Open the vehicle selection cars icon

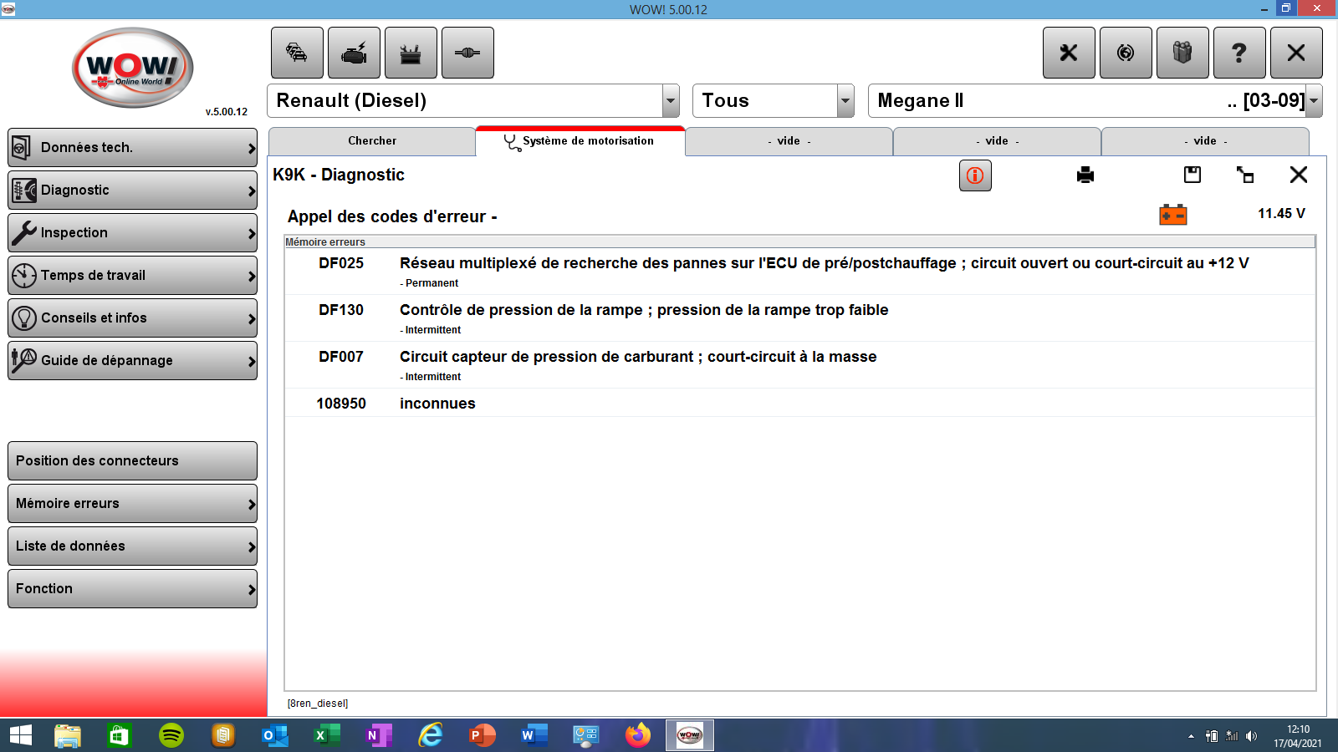tap(297, 53)
